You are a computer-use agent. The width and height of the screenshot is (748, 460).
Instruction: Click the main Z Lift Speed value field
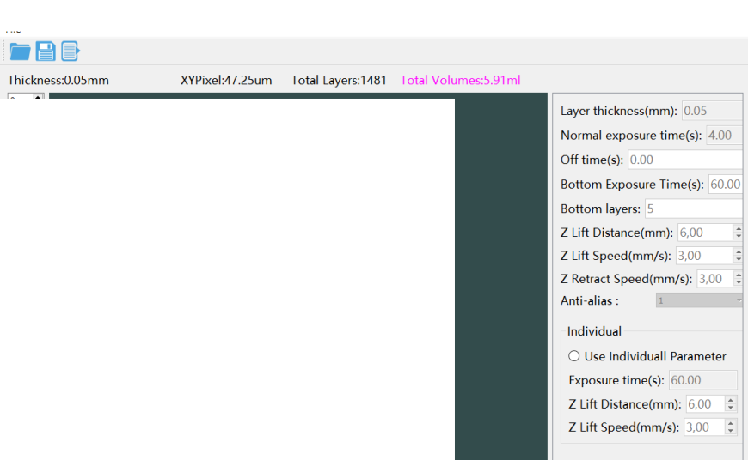pos(703,256)
